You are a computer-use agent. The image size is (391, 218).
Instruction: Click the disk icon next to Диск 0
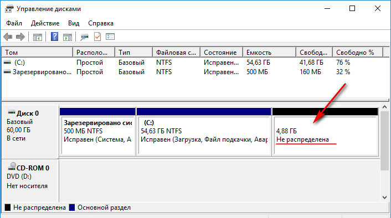click(x=12, y=113)
